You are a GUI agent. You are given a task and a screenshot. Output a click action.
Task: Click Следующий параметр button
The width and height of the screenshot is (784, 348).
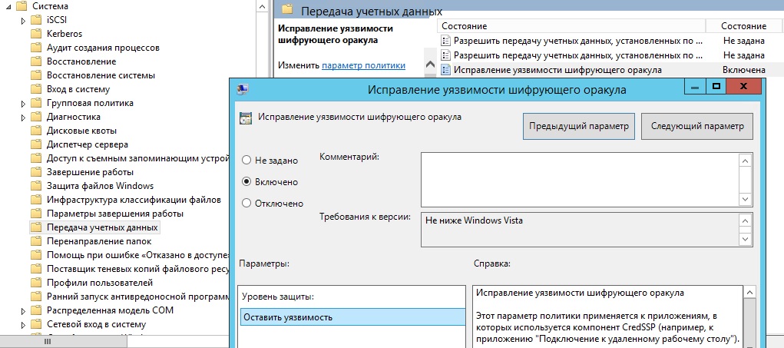697,127
